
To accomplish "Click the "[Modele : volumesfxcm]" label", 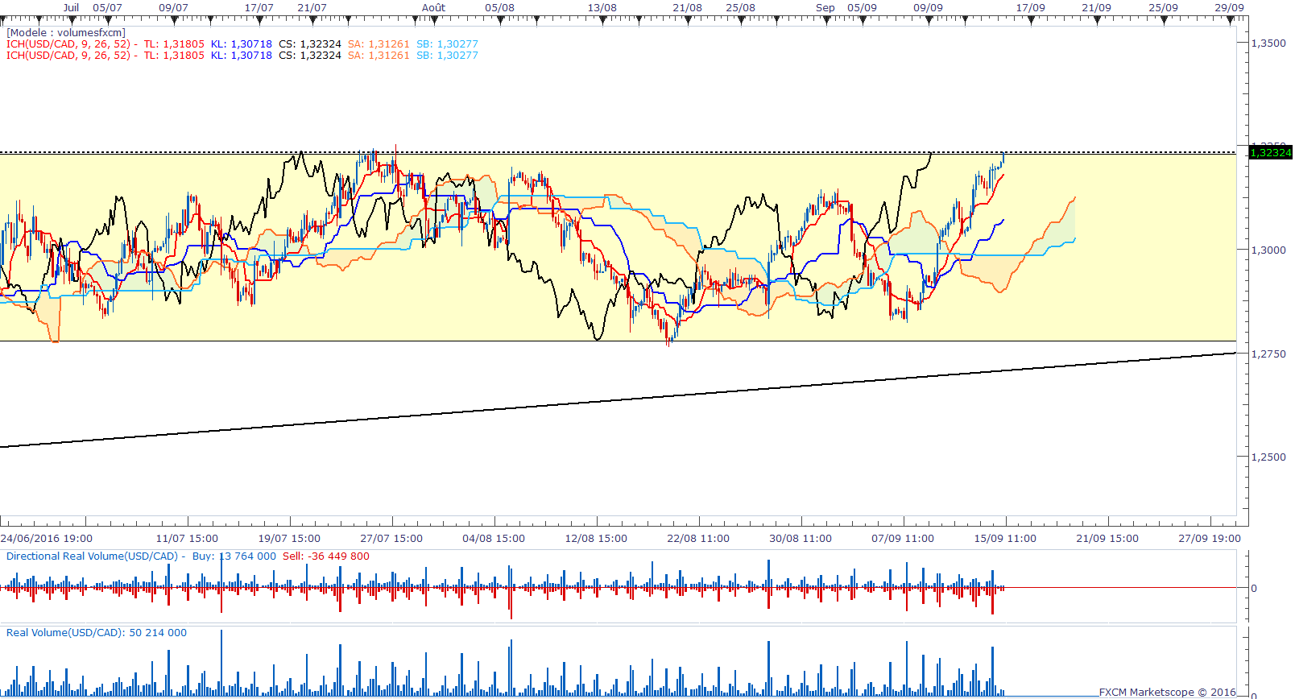I will click(x=66, y=33).
